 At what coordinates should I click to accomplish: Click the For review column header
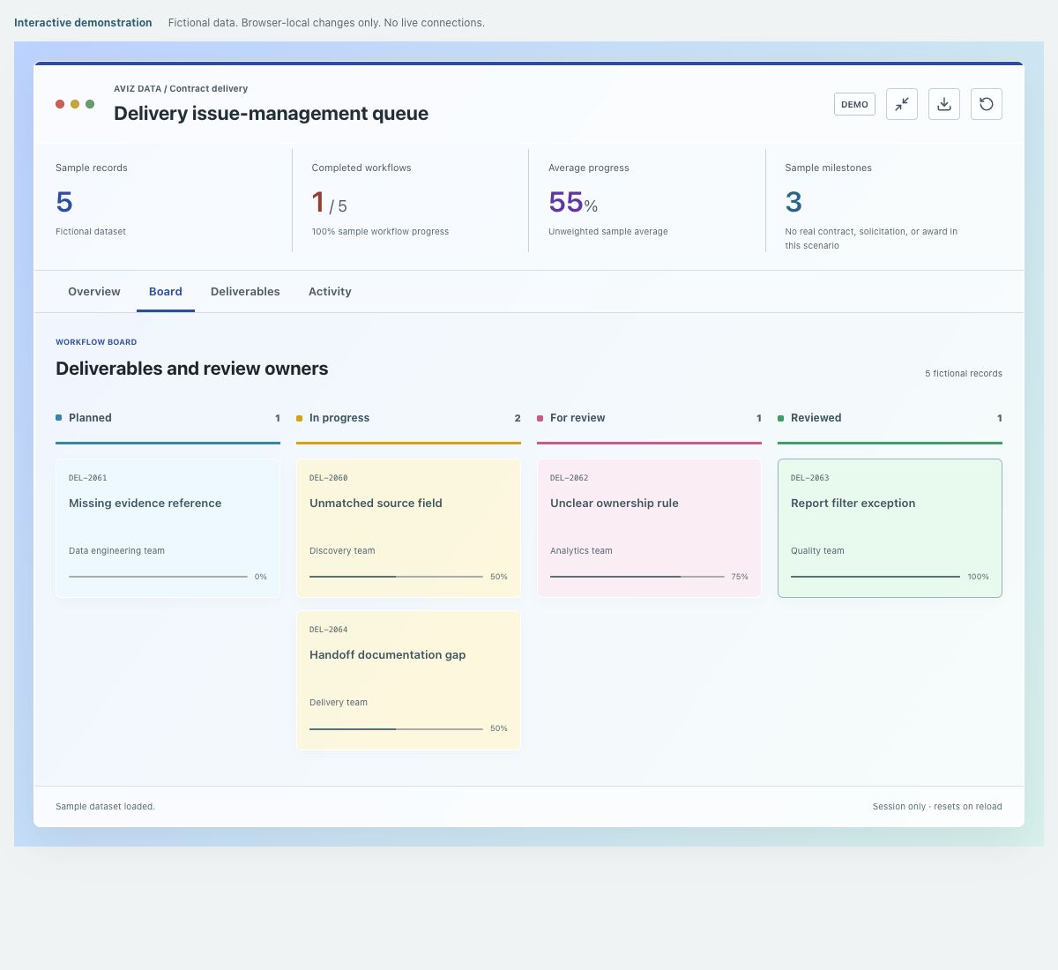click(649, 418)
